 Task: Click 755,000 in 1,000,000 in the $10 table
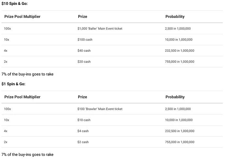point(180,62)
